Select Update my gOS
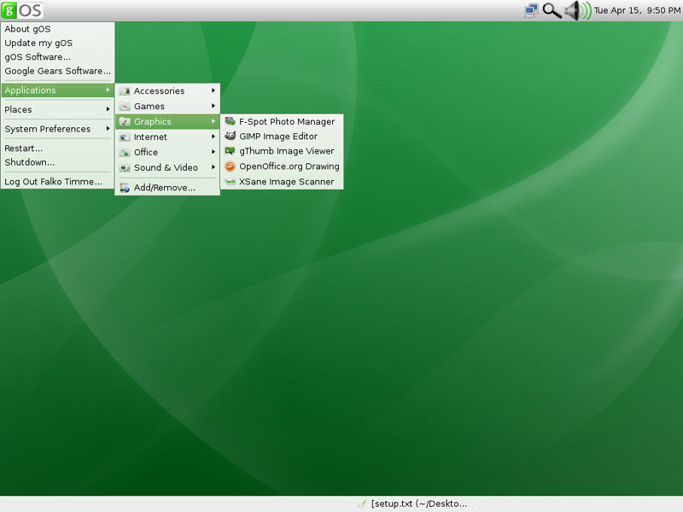The image size is (683, 512). click(x=38, y=44)
